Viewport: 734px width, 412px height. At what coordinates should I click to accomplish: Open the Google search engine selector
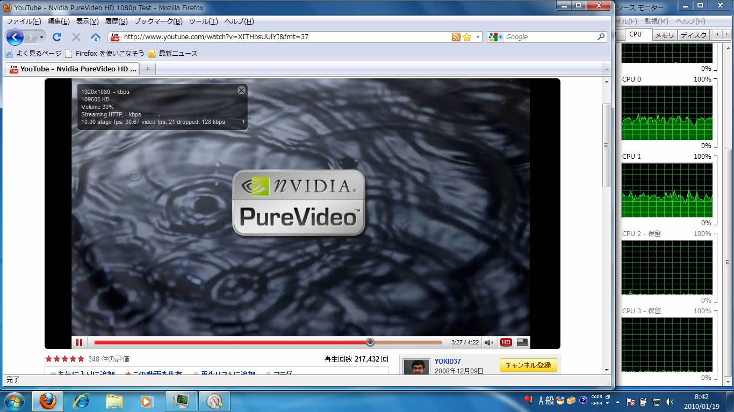pyautogui.click(x=495, y=37)
